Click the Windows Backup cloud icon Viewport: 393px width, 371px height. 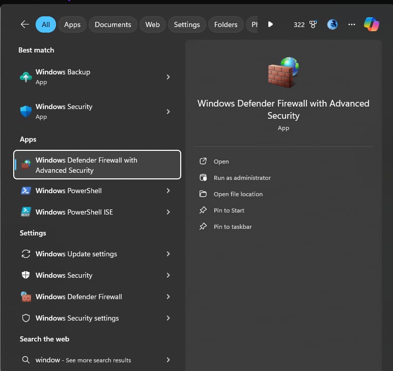click(x=26, y=77)
